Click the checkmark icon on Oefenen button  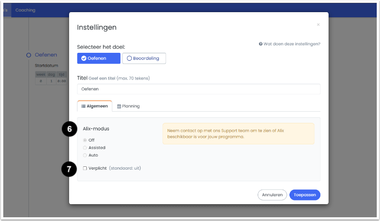click(x=84, y=58)
